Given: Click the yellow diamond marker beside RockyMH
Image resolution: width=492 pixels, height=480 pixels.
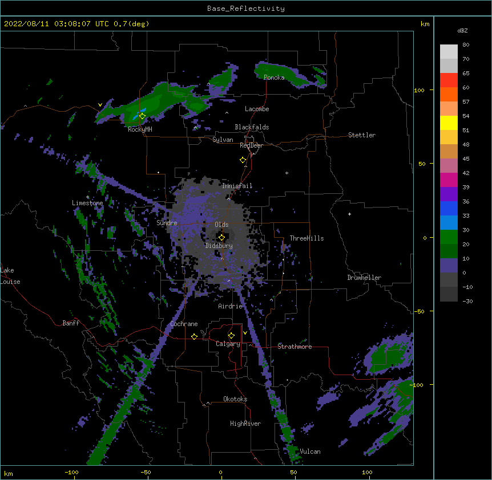Looking at the screenshot, I should (x=142, y=116).
